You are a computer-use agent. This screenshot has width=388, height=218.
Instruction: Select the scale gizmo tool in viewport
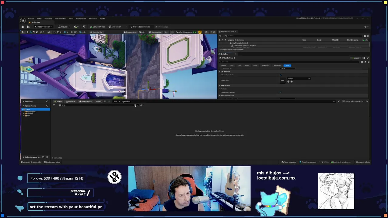click(x=37, y=32)
